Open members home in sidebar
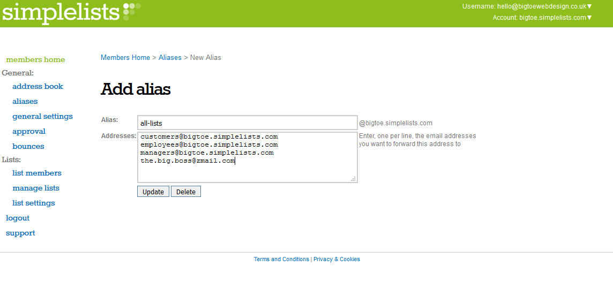 point(35,59)
